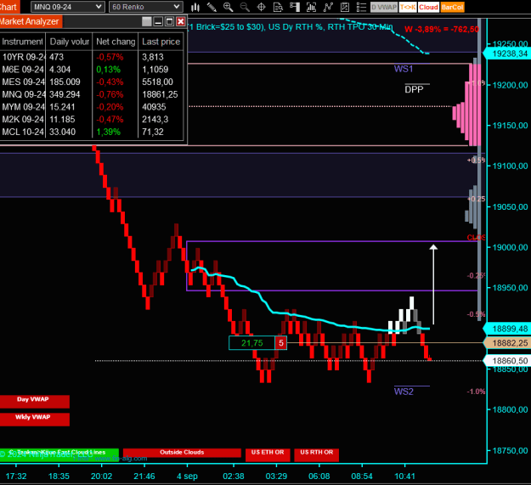Click the 19238,34 cyan price marker
The width and height of the screenshot is (531, 485).
(x=507, y=54)
